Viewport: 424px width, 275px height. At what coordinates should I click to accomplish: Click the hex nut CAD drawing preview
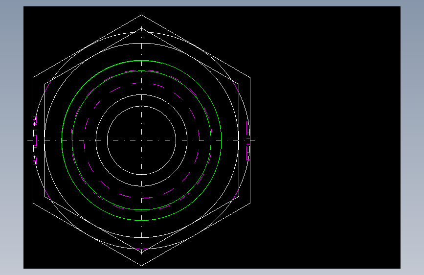click(x=212, y=137)
